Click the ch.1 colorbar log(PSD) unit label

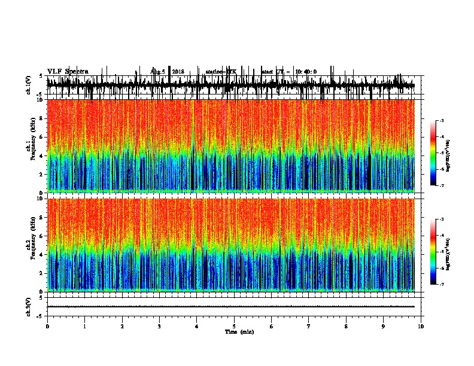click(x=448, y=155)
